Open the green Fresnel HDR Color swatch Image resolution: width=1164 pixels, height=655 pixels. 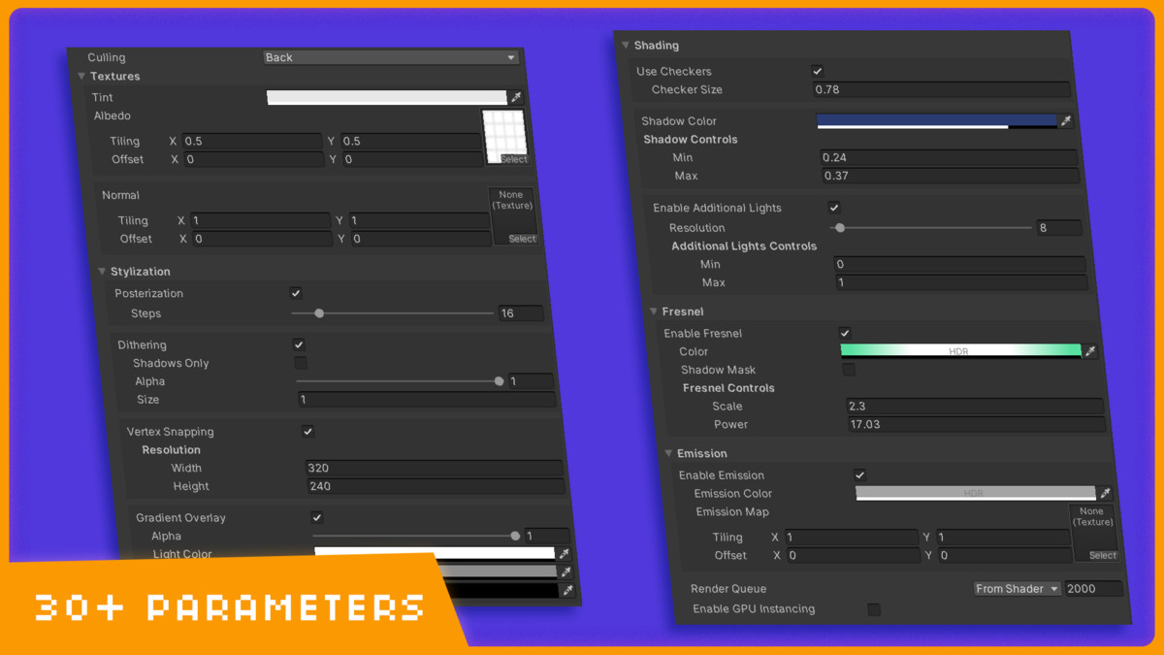tap(960, 351)
